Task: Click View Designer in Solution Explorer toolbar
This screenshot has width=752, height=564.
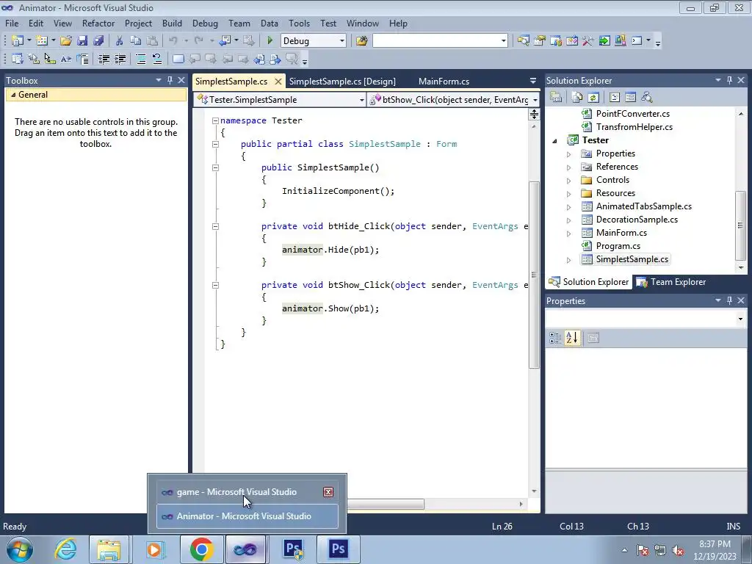Action: coord(631,98)
